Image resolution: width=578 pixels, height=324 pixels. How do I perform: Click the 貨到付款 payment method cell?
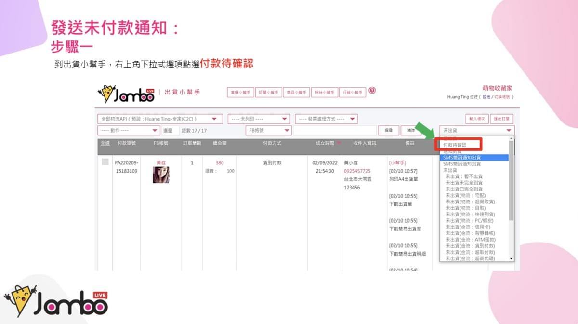[x=272, y=162]
